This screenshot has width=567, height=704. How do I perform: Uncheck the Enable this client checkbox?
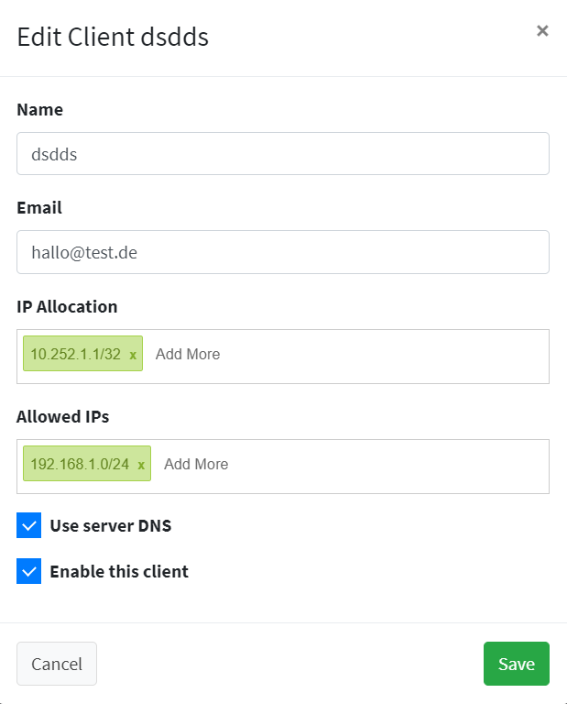tap(28, 571)
